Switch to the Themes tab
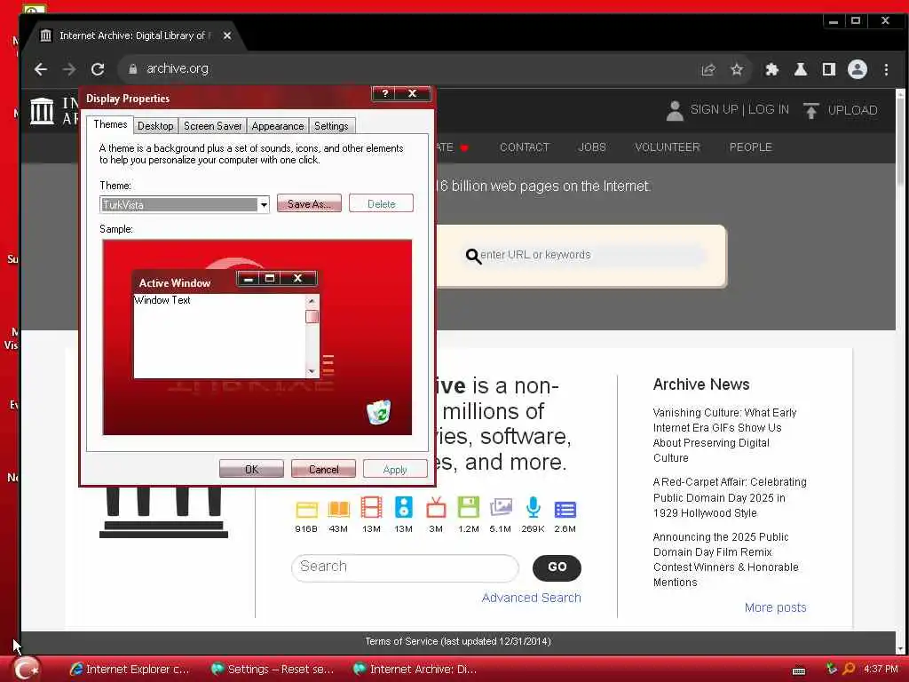The height and width of the screenshot is (682, 909). 110,124
